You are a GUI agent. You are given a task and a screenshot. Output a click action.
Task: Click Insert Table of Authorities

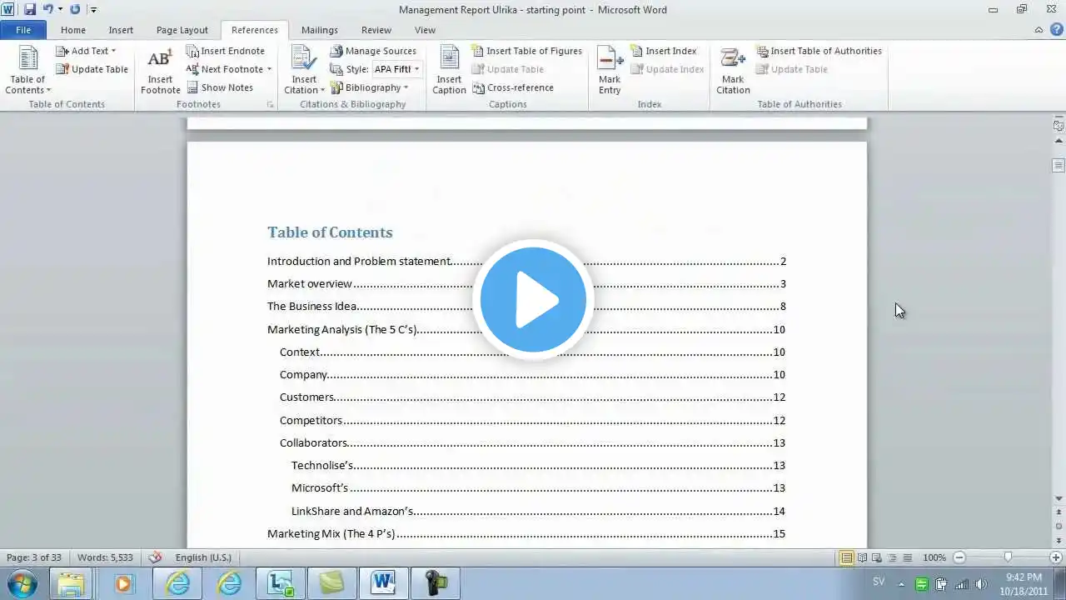coord(819,51)
